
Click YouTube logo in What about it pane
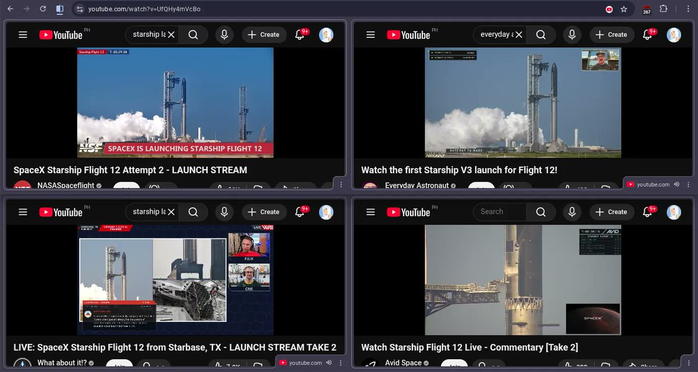[61, 212]
